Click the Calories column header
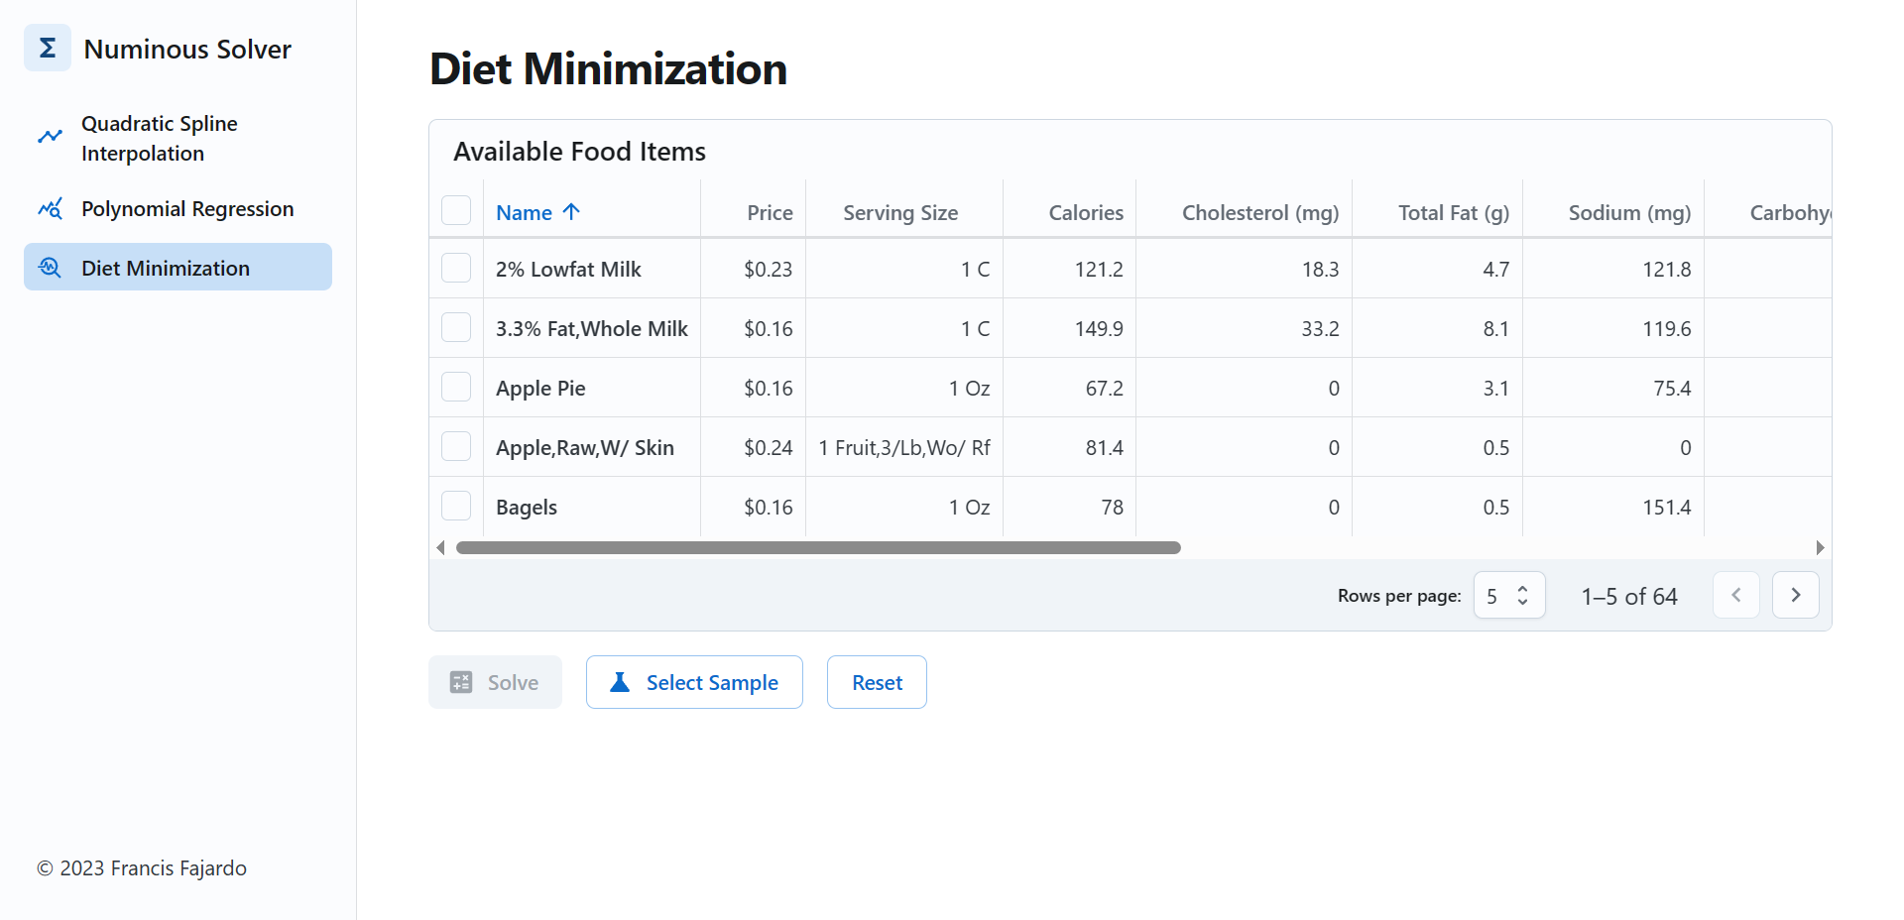The image size is (1904, 920). pos(1085,212)
